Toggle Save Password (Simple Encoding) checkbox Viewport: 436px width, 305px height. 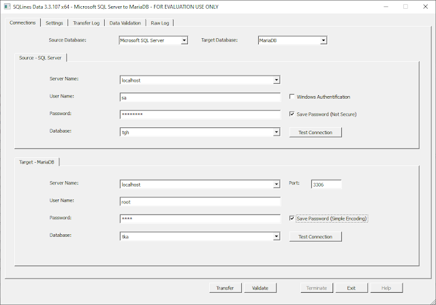click(292, 219)
